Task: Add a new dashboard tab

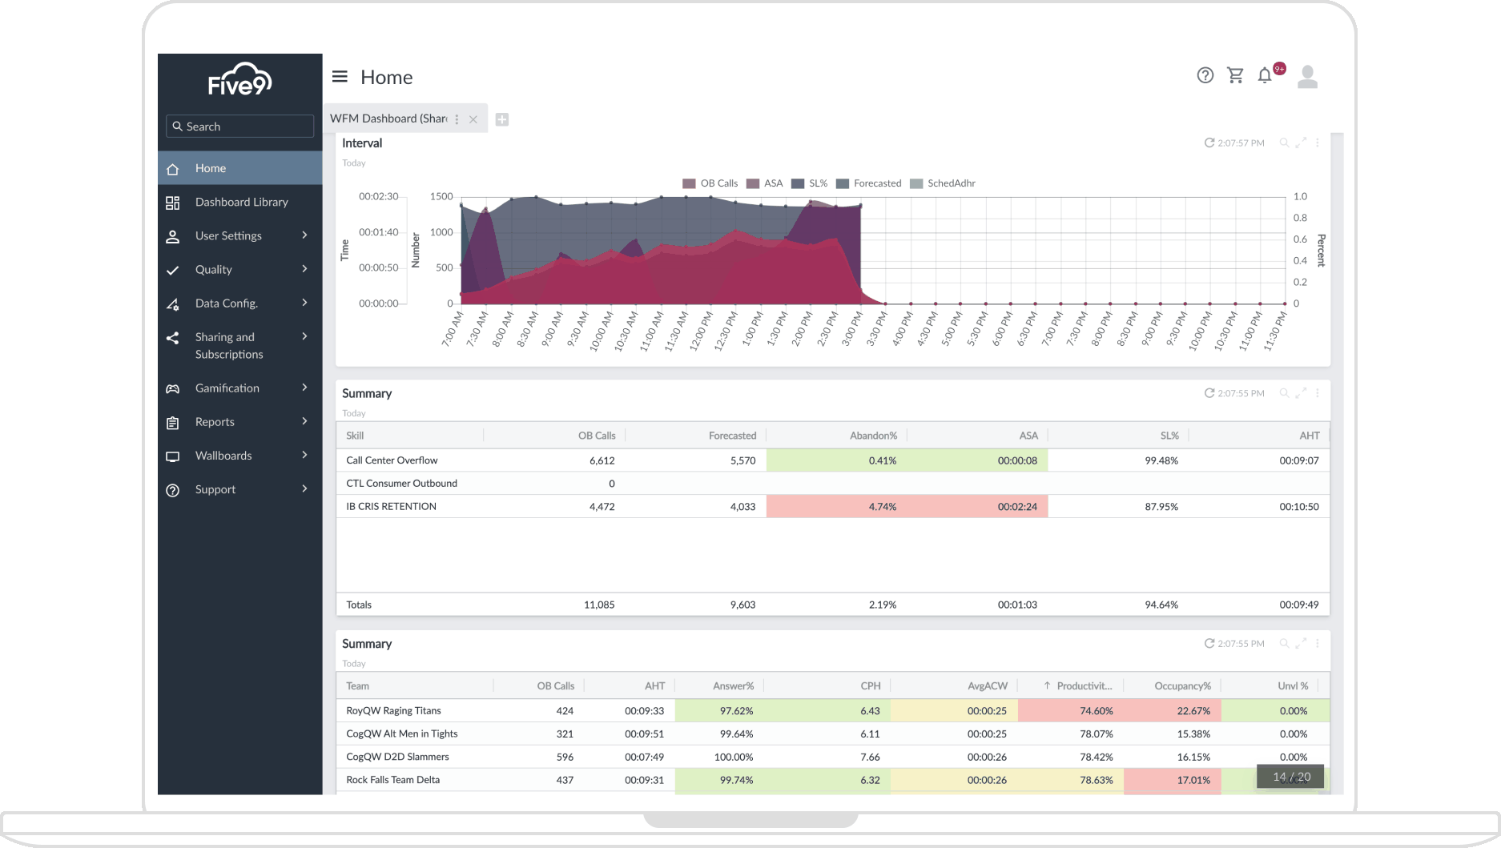Action: [x=502, y=119]
